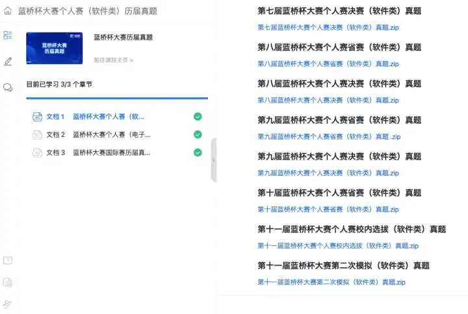Image resolution: width=468 pixels, height=314 pixels.
Task: Click heading 第九届蓝桥杯大赛个人赛决赛（软件类）真题
Action: pyautogui.click(x=339, y=156)
